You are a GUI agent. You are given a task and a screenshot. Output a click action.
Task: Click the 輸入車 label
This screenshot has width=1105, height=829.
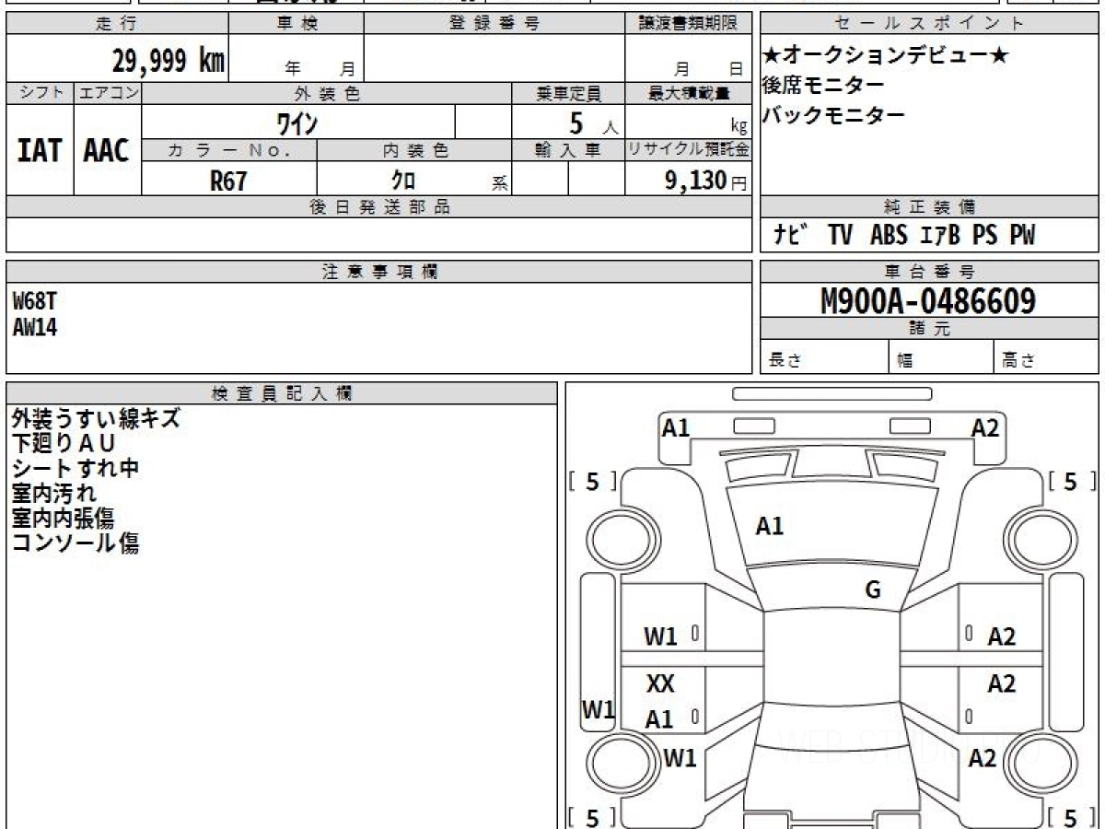[x=568, y=149]
